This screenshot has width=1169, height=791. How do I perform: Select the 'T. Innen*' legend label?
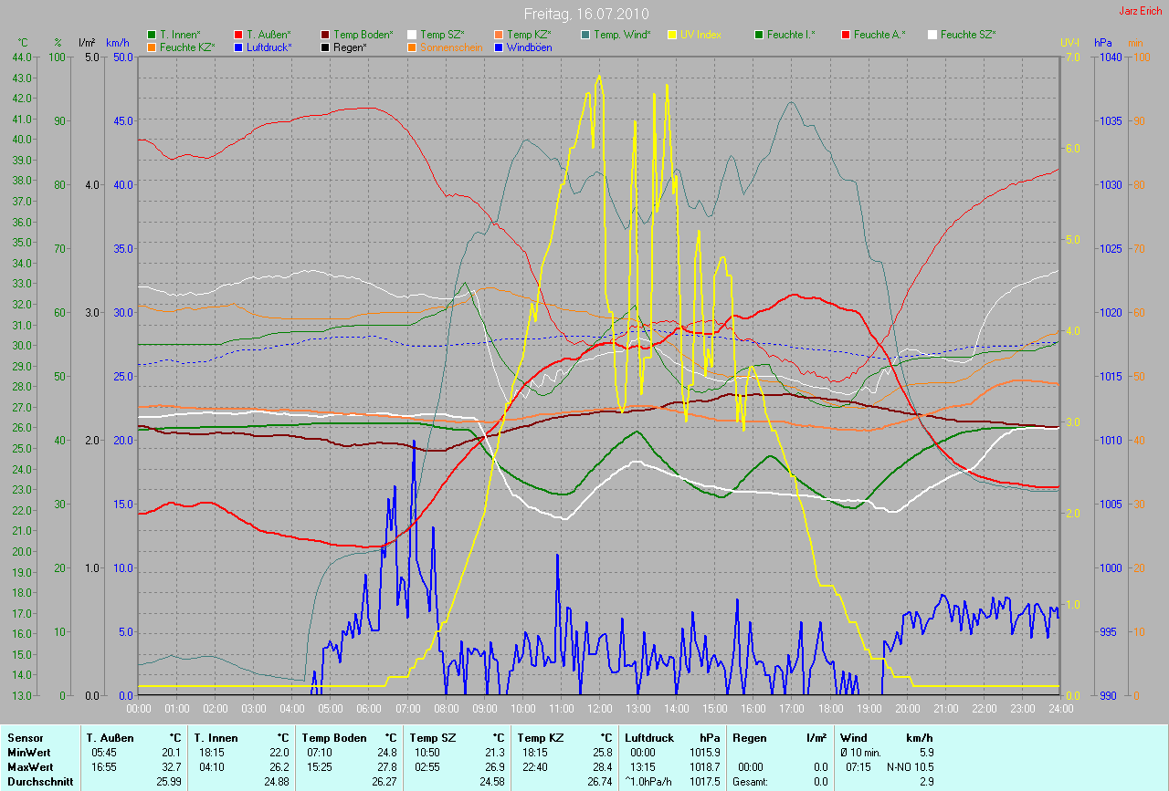180,35
